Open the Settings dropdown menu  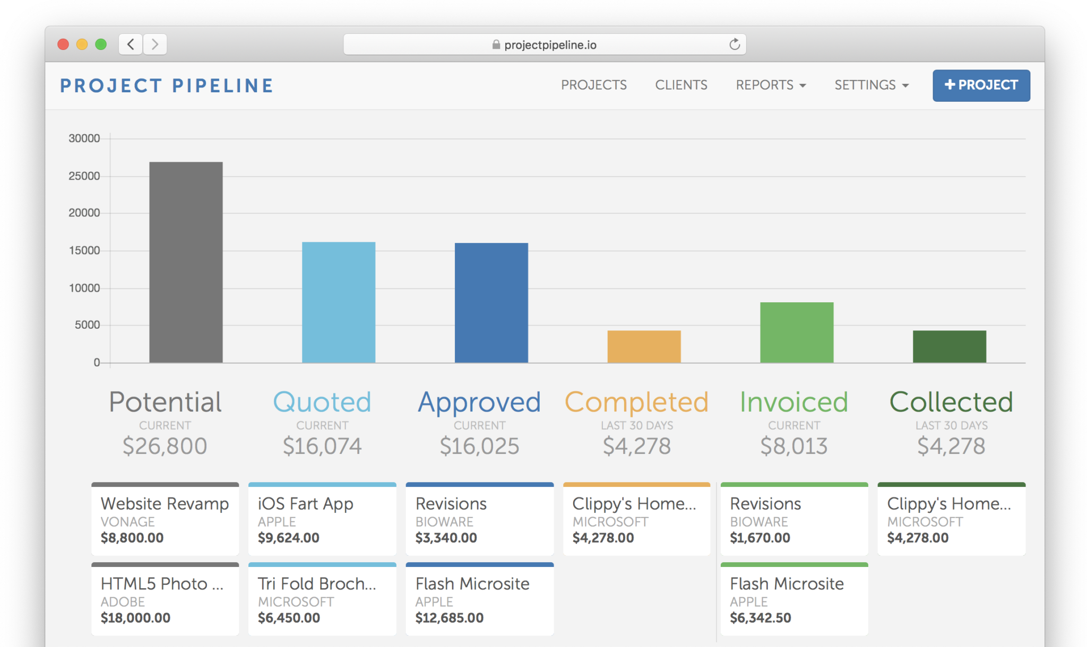872,85
